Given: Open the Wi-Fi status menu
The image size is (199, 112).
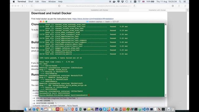Looking at the screenshot, I should 139,2.
